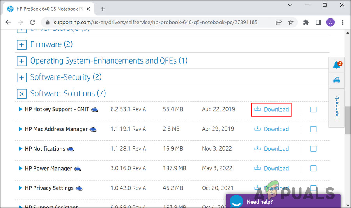The image size is (351, 208).
Task: Open the browser extensions puzzle icon
Action: coord(306,22)
